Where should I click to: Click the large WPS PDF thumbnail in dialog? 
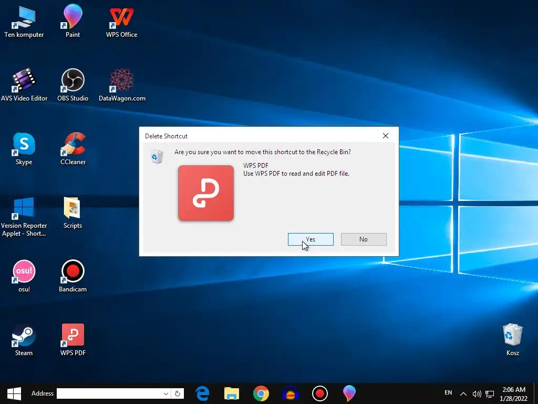[206, 193]
